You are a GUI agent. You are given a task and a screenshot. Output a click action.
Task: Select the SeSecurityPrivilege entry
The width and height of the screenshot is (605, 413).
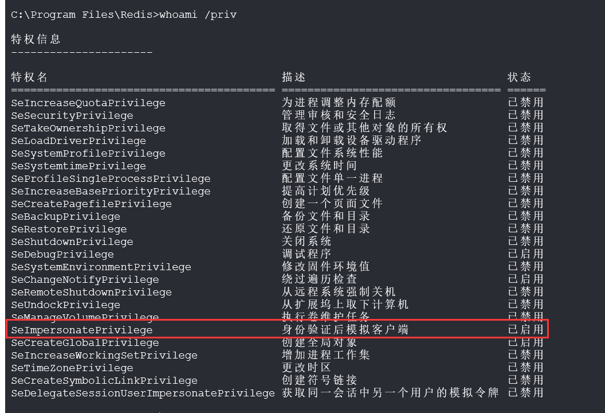click(x=72, y=116)
